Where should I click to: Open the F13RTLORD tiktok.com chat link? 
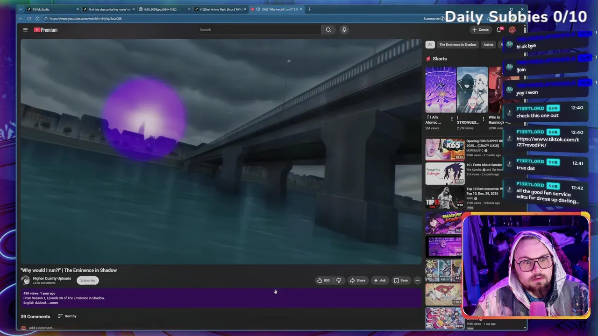point(548,142)
